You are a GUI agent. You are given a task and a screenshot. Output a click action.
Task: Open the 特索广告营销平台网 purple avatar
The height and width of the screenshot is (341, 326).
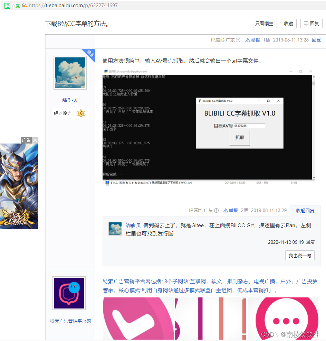pyautogui.click(x=69, y=293)
